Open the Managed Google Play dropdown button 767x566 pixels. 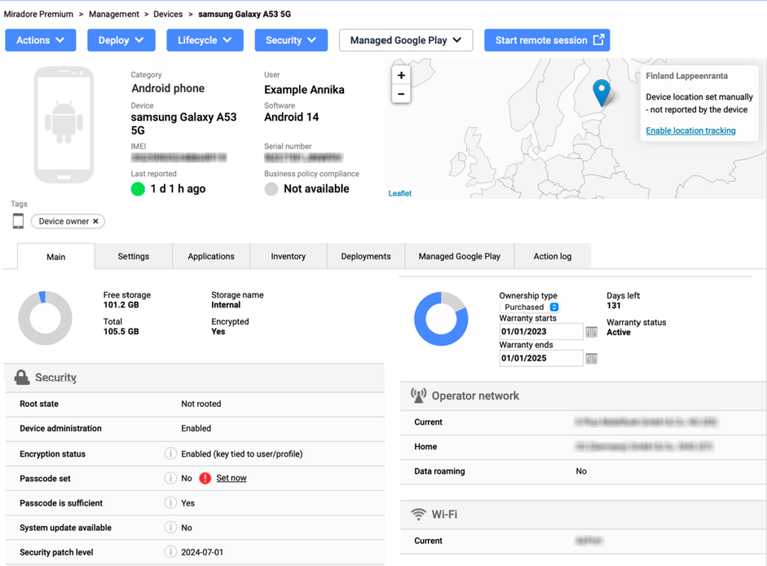pyautogui.click(x=406, y=40)
